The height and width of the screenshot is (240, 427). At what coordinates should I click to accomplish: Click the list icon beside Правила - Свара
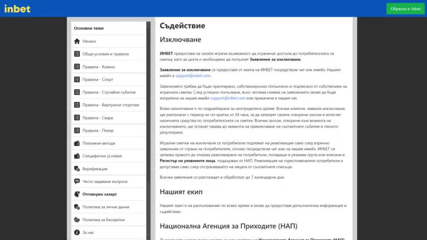coord(77,117)
